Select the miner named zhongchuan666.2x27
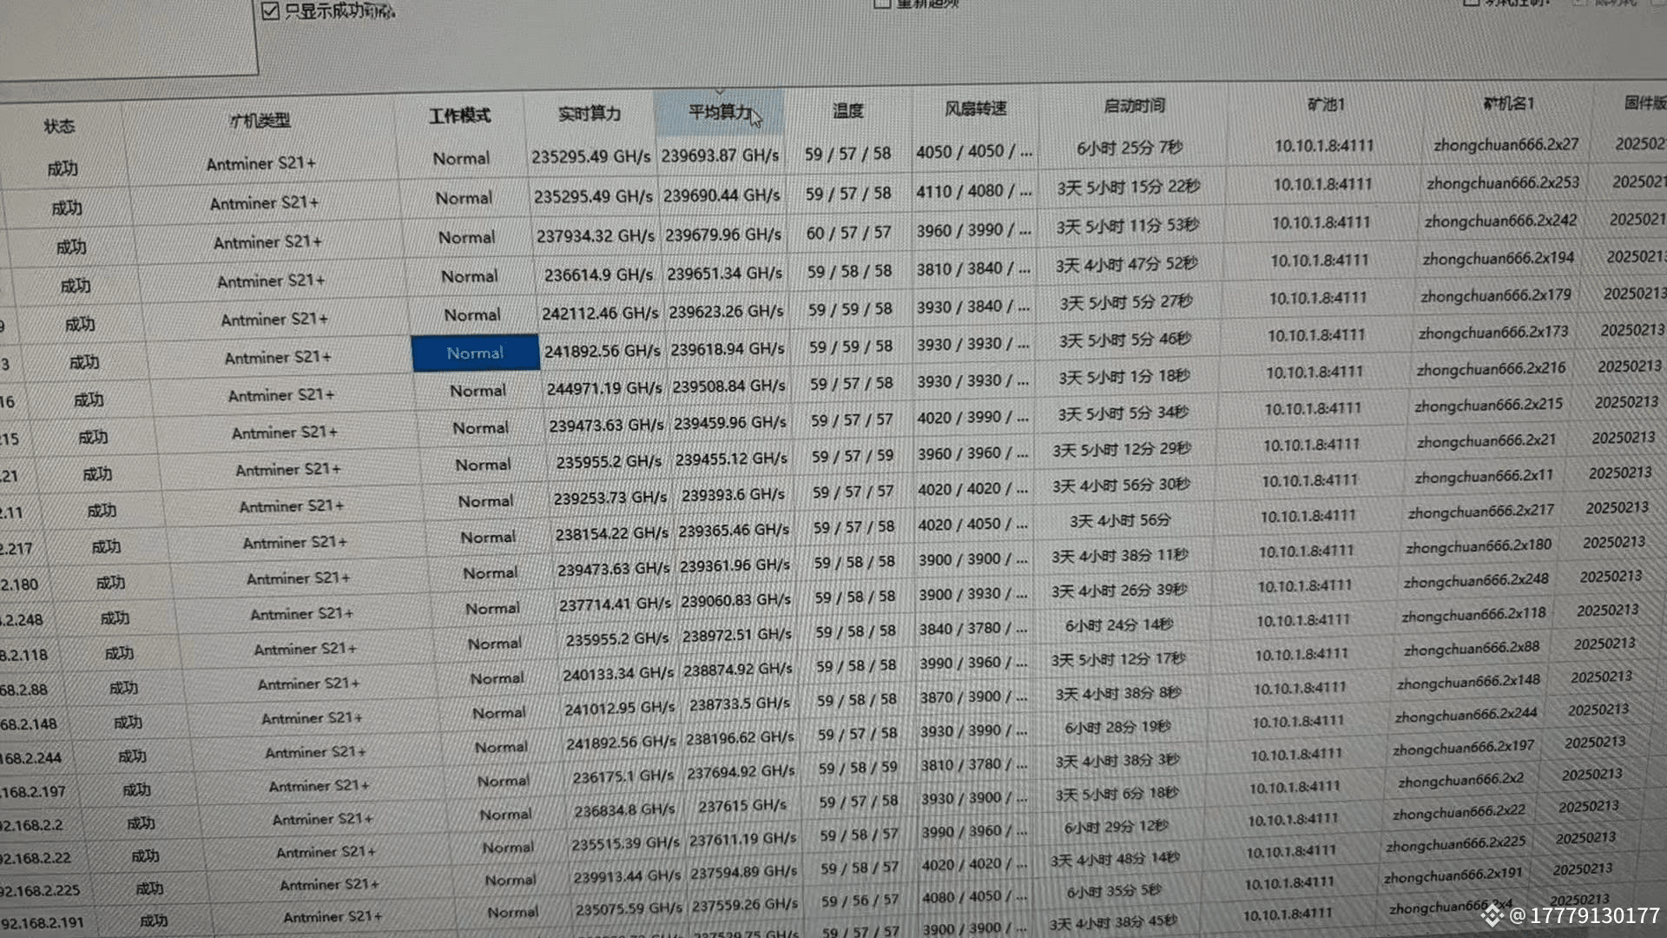This screenshot has height=938, width=1667. 1506,145
